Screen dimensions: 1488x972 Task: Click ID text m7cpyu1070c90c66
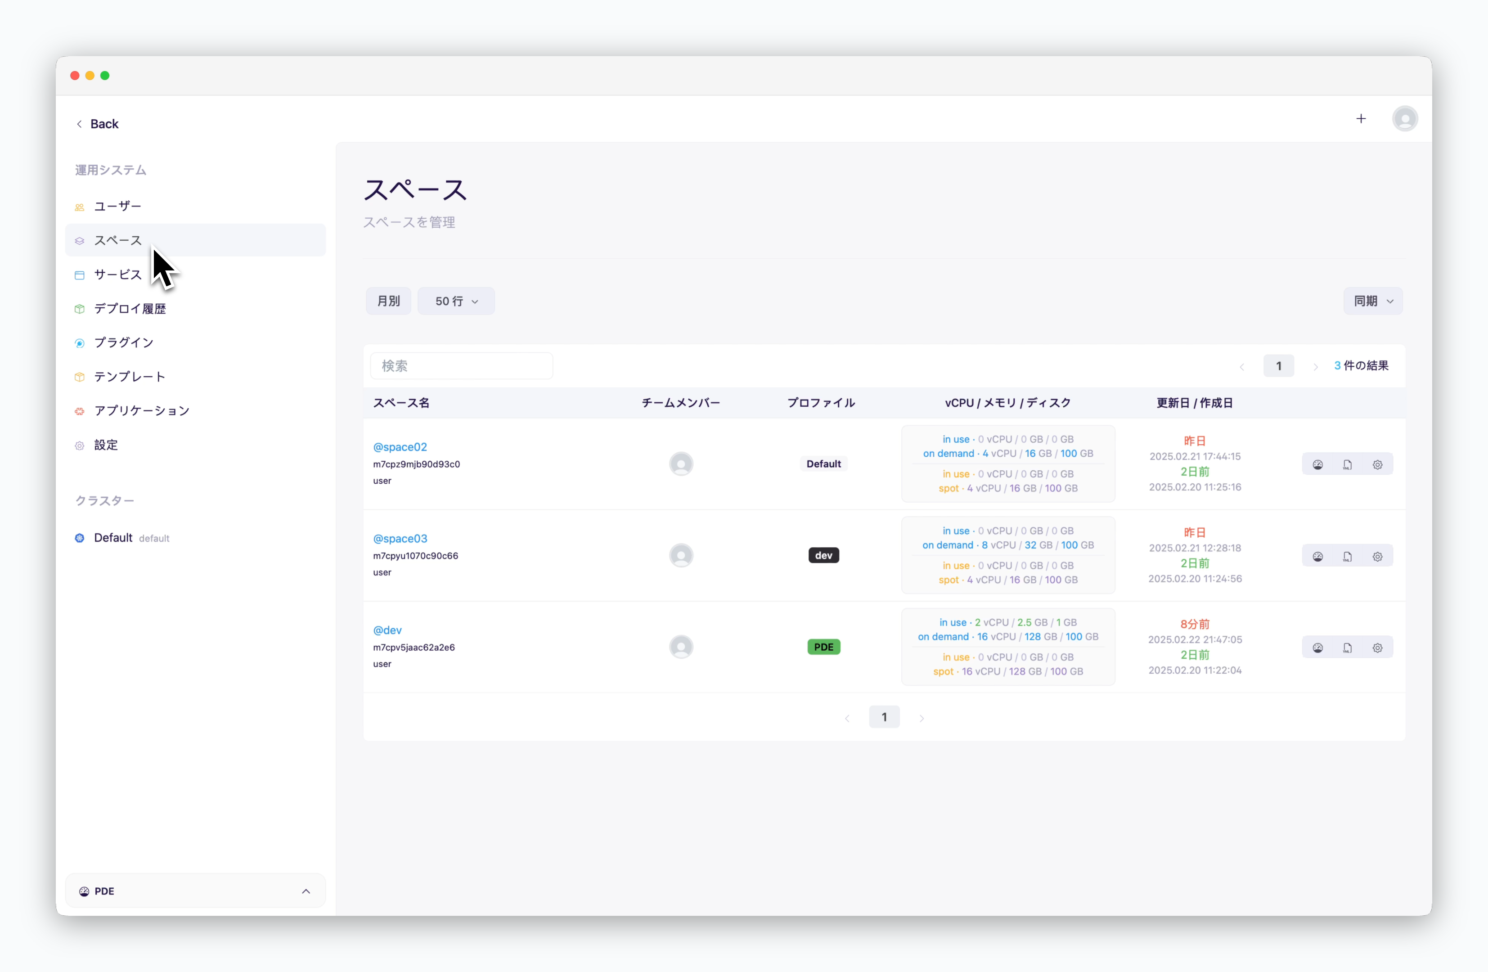[x=415, y=556]
